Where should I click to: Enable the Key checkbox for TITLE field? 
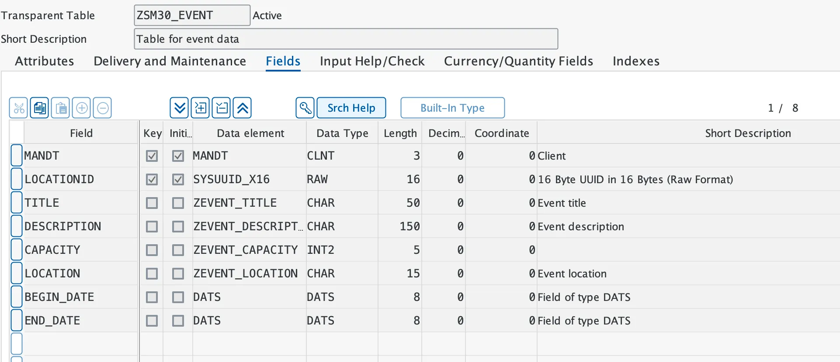point(152,203)
